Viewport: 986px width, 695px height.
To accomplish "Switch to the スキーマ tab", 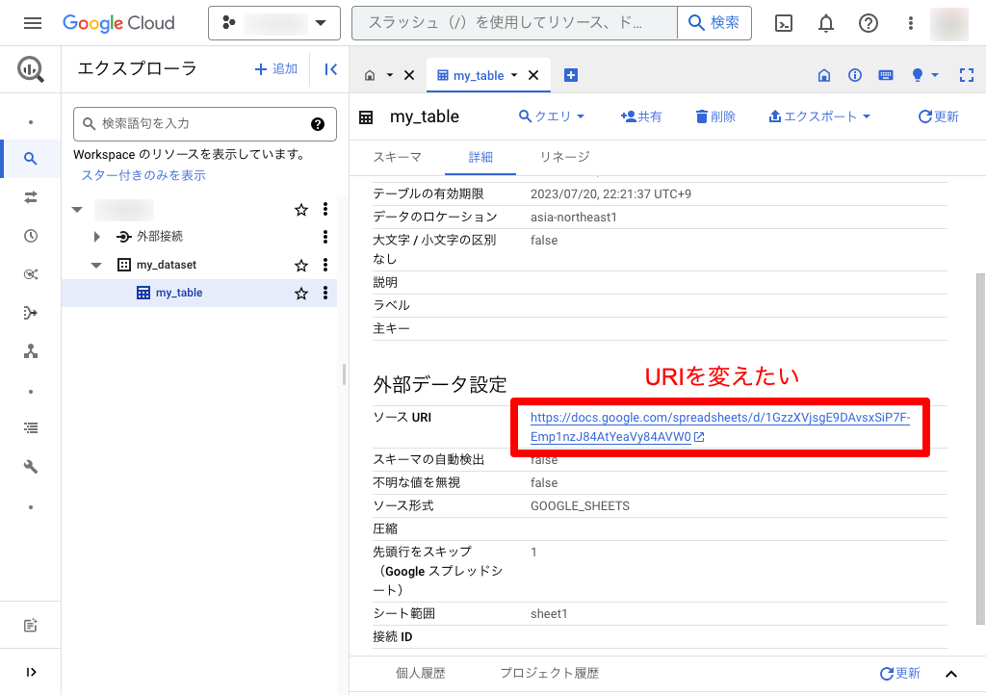I will point(397,157).
